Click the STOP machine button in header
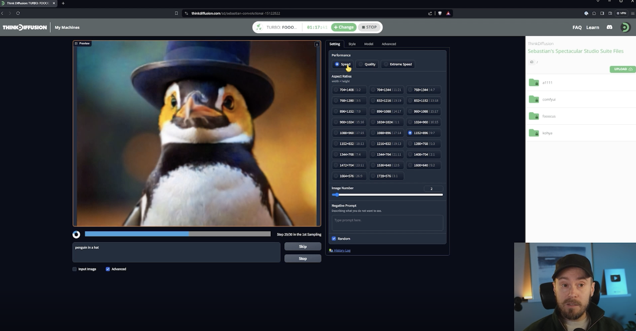This screenshot has height=331, width=636. (x=370, y=27)
